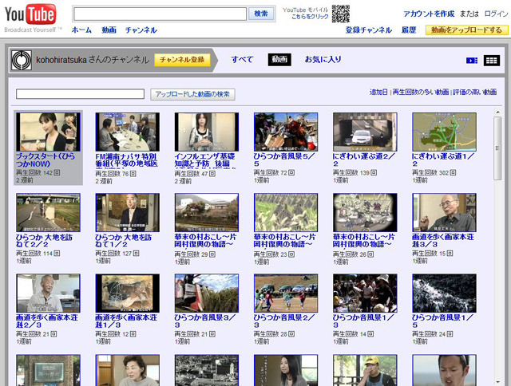511x386 pixels.
Task: Focus the uploaded videos search field
Action: [80, 94]
